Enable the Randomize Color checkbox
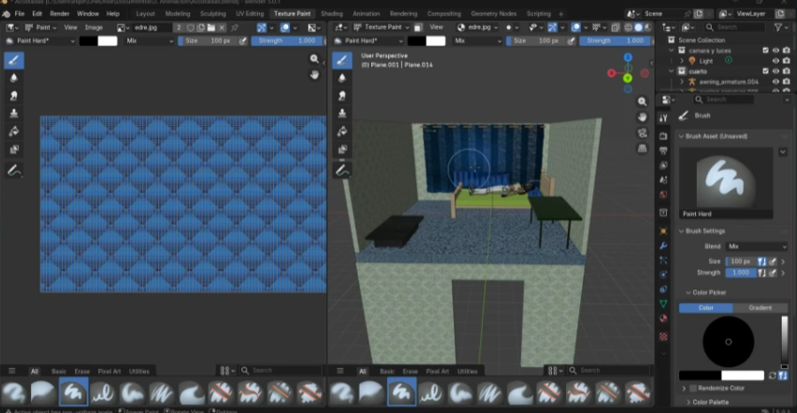The image size is (797, 413). pyautogui.click(x=692, y=388)
